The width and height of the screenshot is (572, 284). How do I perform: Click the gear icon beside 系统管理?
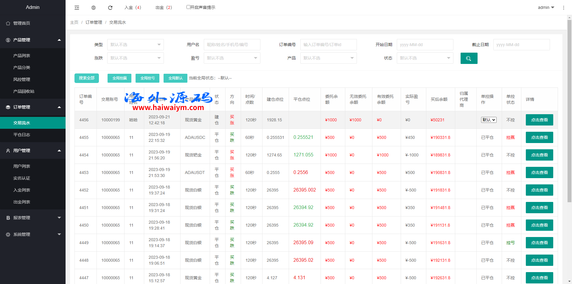coord(8,234)
